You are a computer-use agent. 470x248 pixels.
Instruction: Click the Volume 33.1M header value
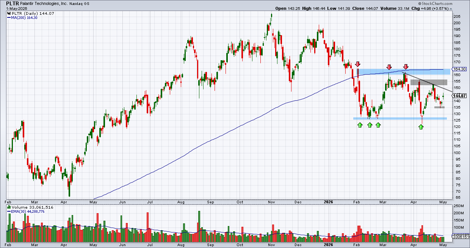pyautogui.click(x=395, y=8)
